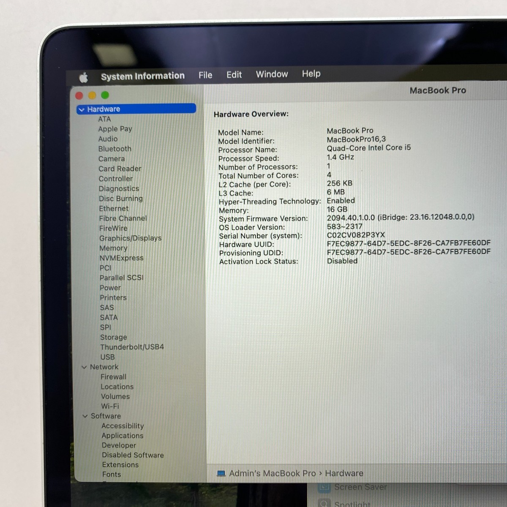Viewport: 507px width, 507px height.
Task: Select Accessibility in the sidebar
Action: click(123, 426)
